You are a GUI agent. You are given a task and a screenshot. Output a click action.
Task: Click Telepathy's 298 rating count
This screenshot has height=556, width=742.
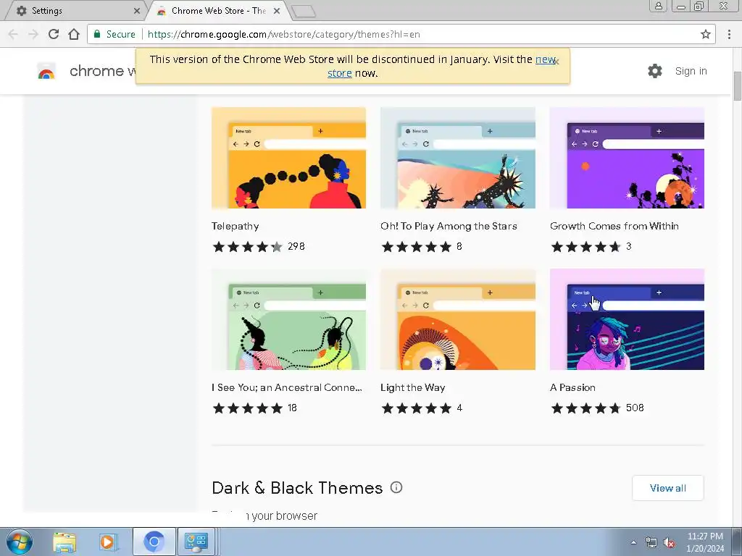pos(296,246)
